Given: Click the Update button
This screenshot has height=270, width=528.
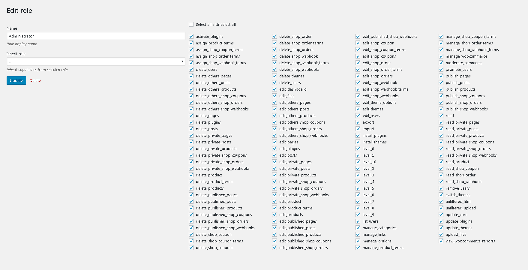Looking at the screenshot, I should pos(16,80).
